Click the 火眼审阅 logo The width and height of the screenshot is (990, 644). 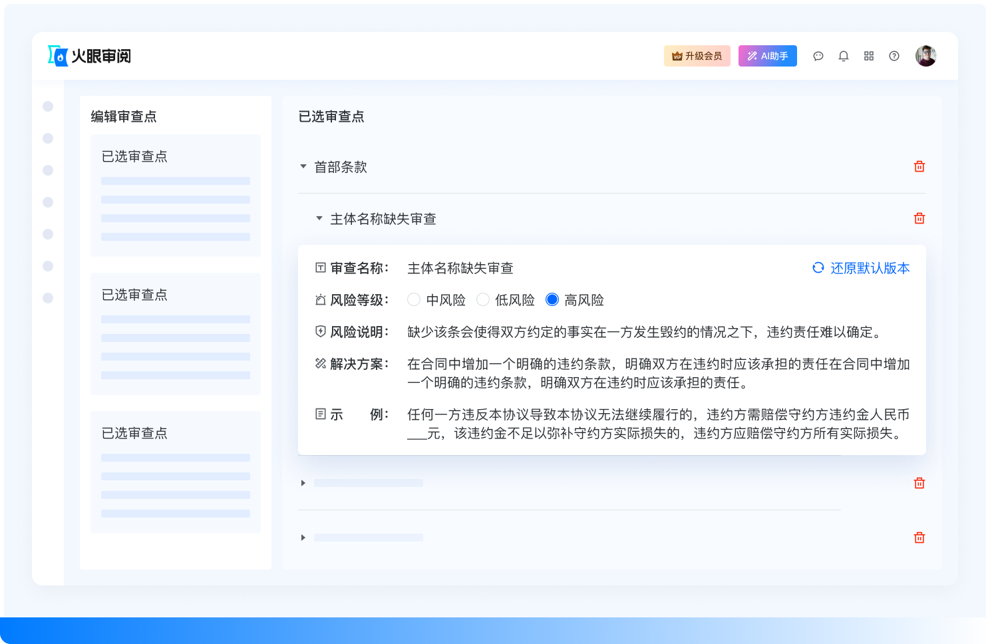89,56
